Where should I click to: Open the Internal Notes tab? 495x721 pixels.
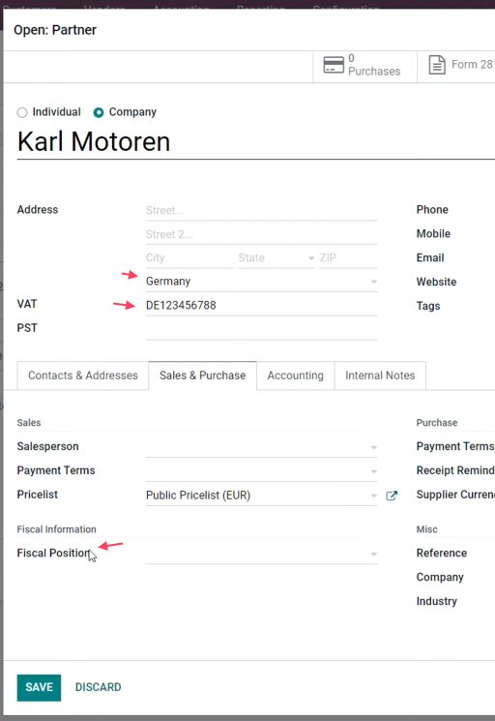[x=380, y=376]
